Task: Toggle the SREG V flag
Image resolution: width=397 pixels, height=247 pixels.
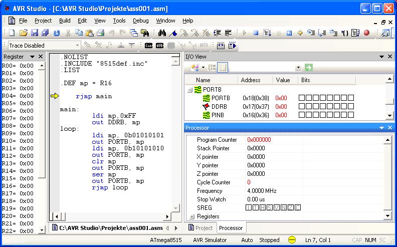Action: pyautogui.click(x=277, y=208)
